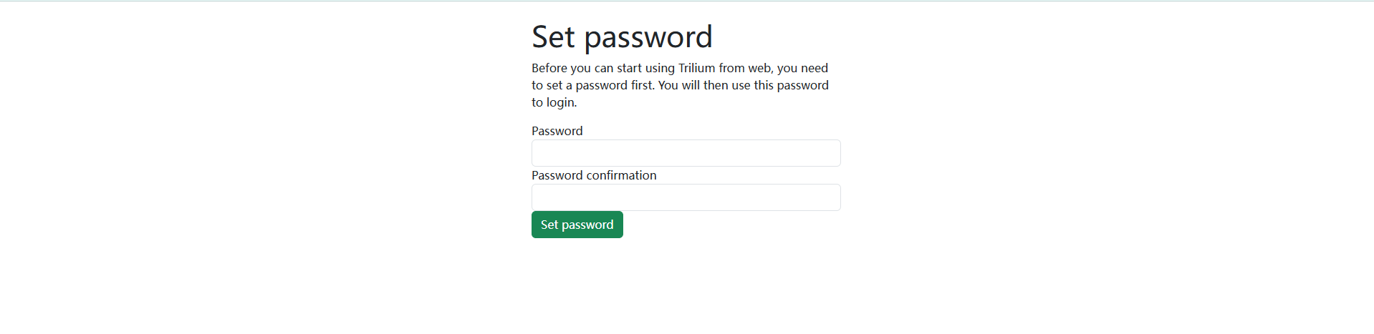Focus the Password confirmation input field
1374x334 pixels.
[x=686, y=197]
